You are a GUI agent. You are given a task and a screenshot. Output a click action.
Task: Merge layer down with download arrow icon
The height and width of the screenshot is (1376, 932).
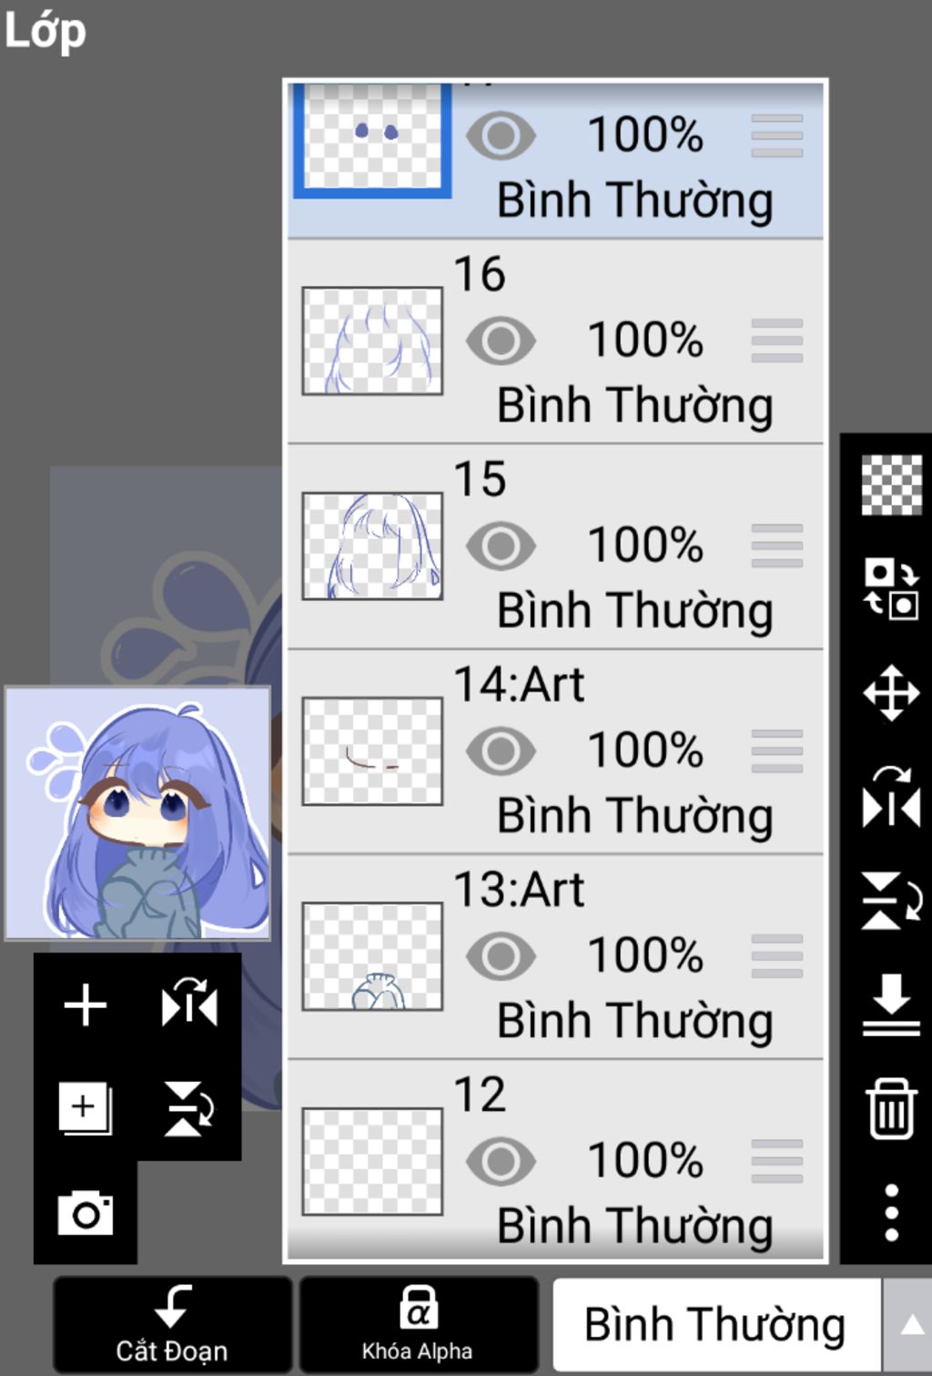[x=891, y=1004]
